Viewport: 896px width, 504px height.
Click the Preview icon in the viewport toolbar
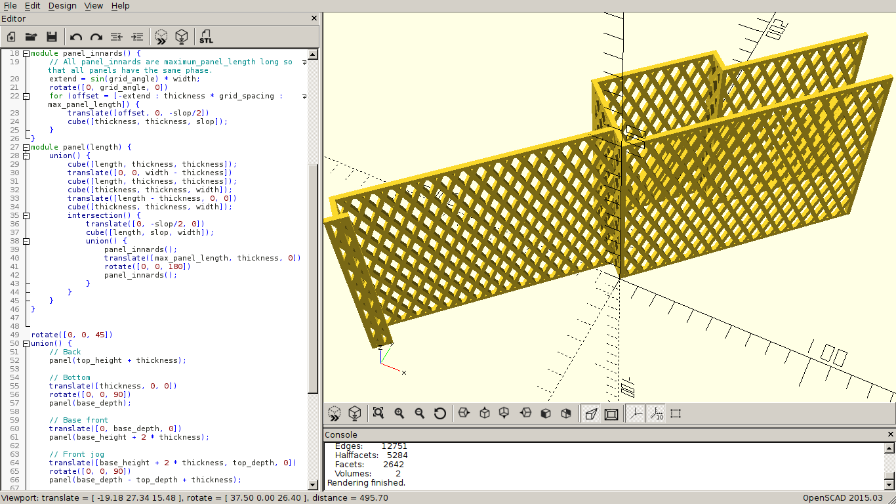pyautogui.click(x=335, y=413)
